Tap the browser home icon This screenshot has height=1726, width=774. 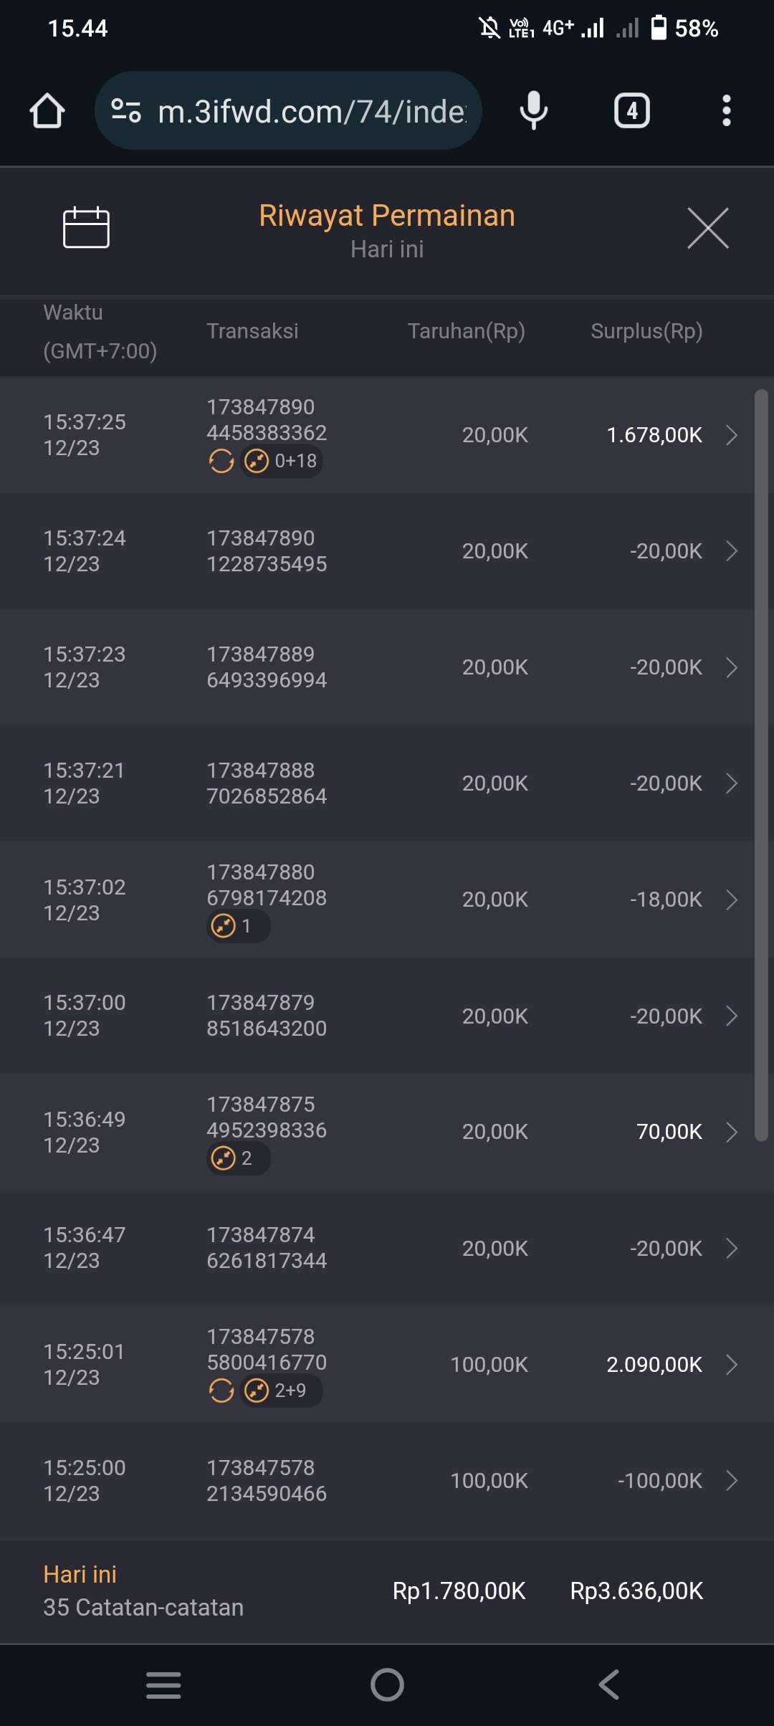(47, 111)
